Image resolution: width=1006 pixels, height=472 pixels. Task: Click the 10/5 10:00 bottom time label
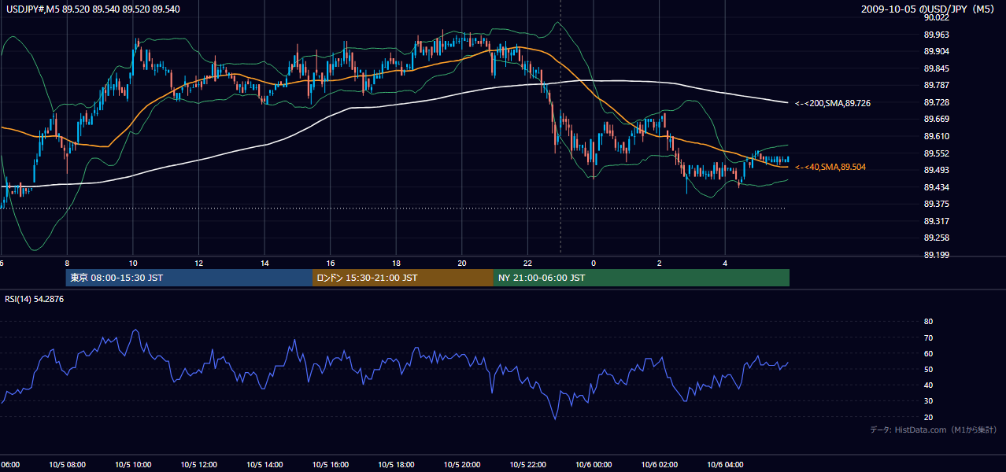click(132, 464)
